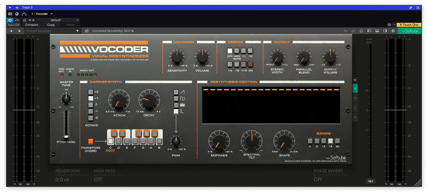Click the round face icon in Softube toolbar
The image size is (428, 194).
point(361,31)
